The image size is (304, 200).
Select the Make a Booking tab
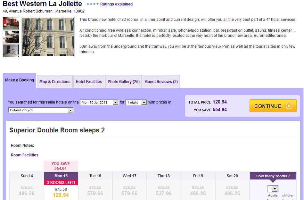tap(20, 80)
